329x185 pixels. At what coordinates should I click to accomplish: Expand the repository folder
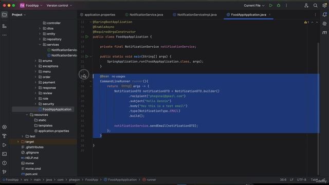coord(40,39)
